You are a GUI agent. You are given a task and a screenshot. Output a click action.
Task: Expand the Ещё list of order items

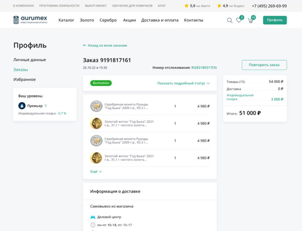96,171
